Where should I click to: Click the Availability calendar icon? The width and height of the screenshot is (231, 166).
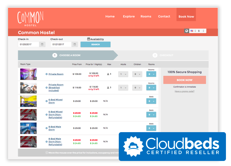pos(88,39)
